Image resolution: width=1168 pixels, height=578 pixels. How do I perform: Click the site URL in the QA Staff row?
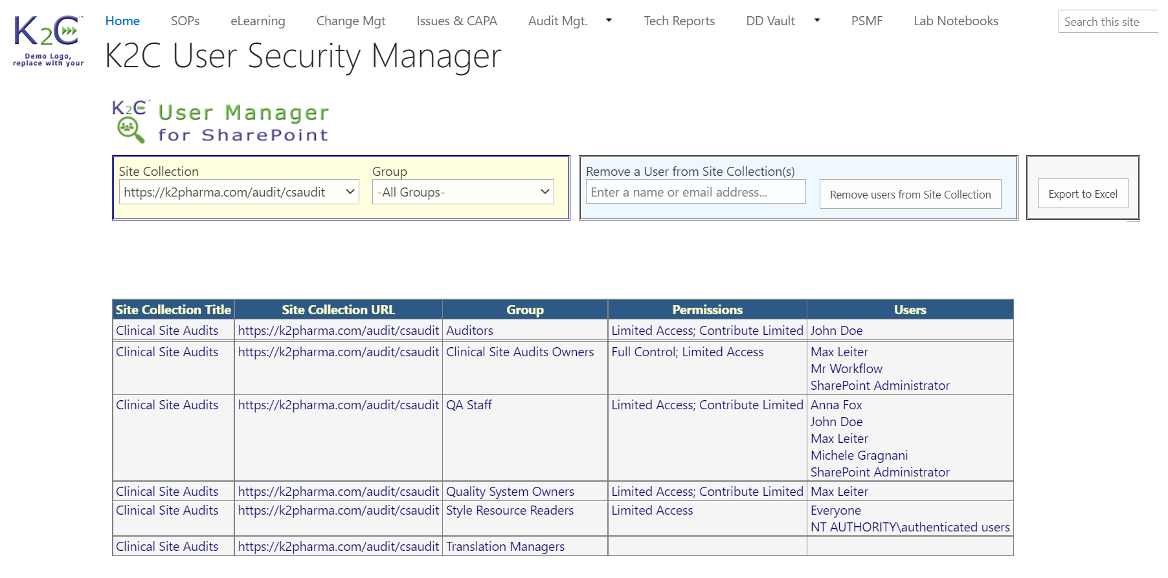click(339, 405)
